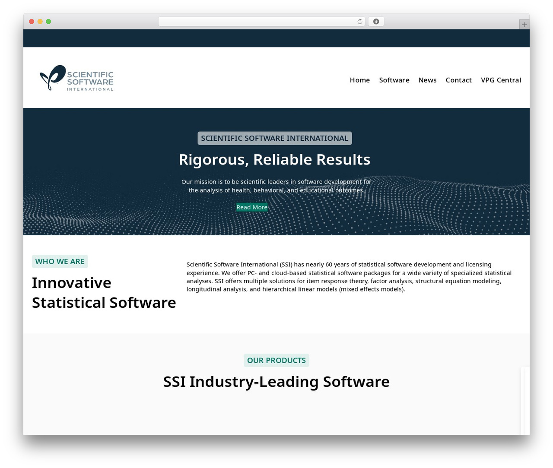
Task: Open the browser downloads button
Action: point(376,22)
